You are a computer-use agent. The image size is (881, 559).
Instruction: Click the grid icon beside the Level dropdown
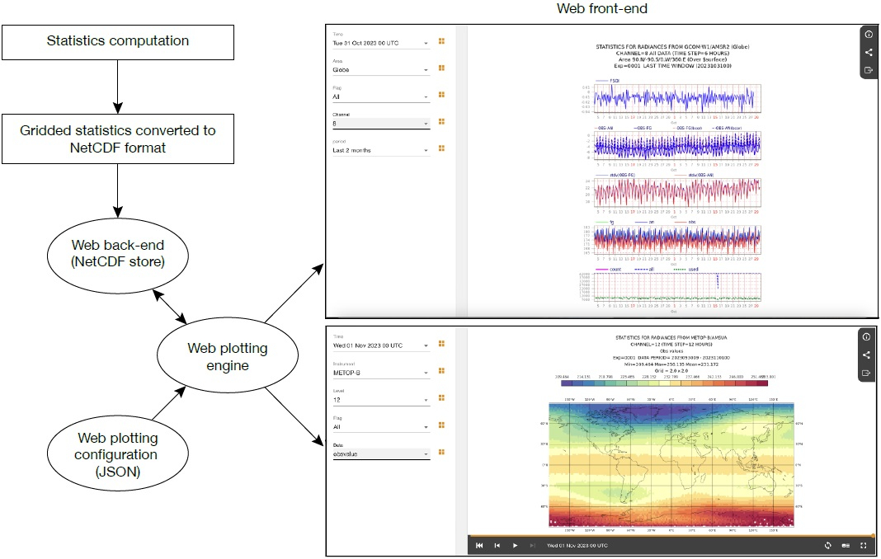tap(441, 399)
